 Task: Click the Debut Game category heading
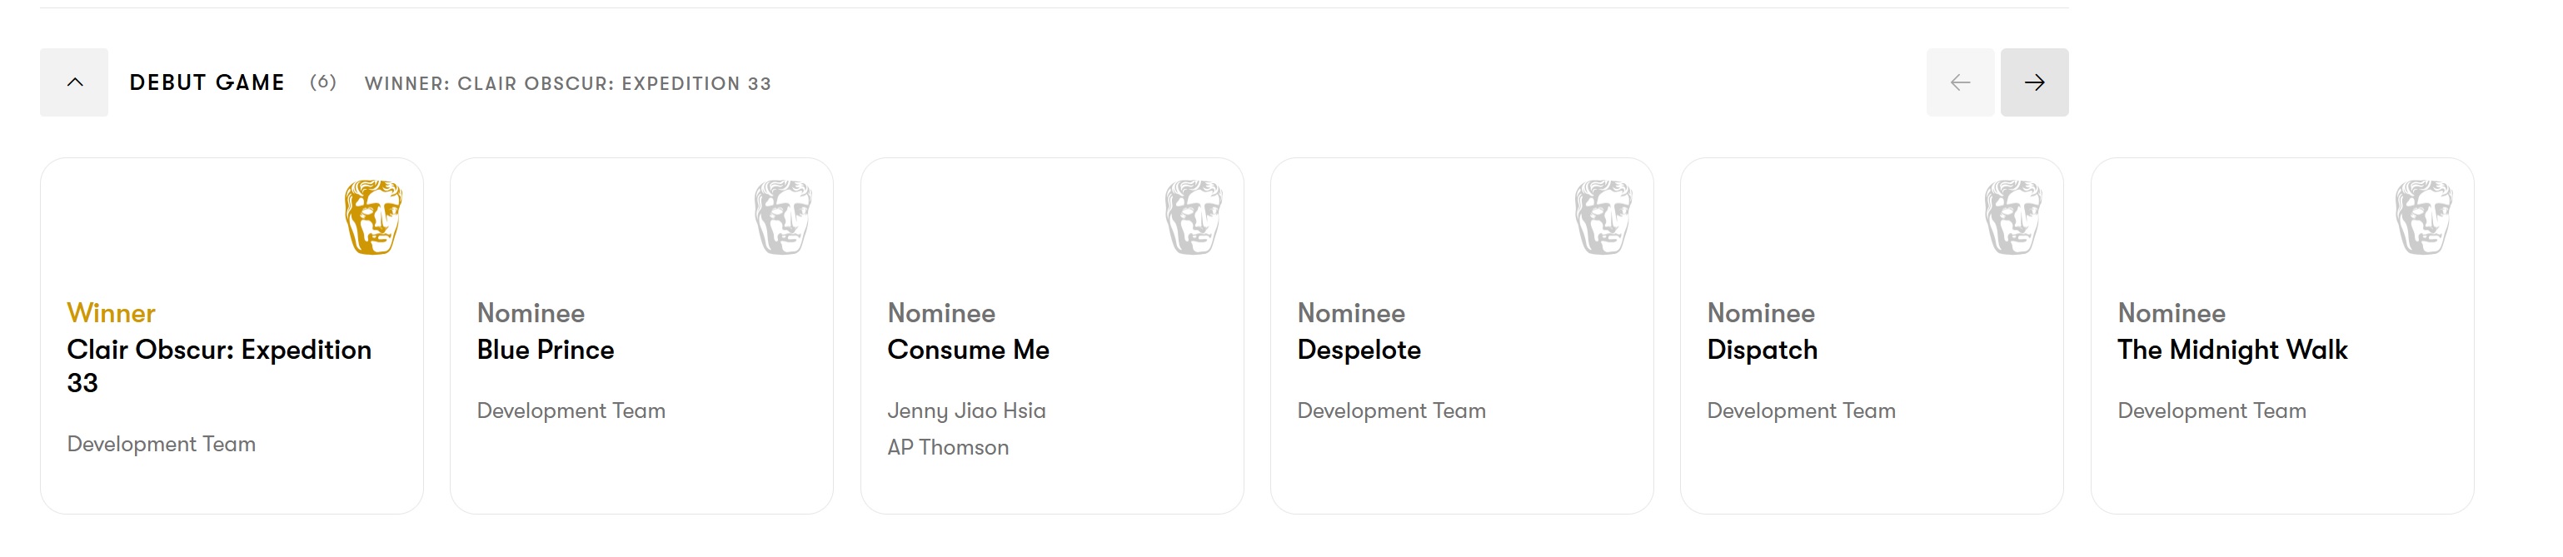pos(207,82)
